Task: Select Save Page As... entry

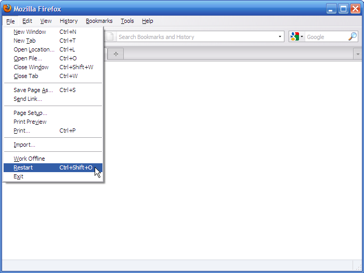Action: pyautogui.click(x=53, y=90)
